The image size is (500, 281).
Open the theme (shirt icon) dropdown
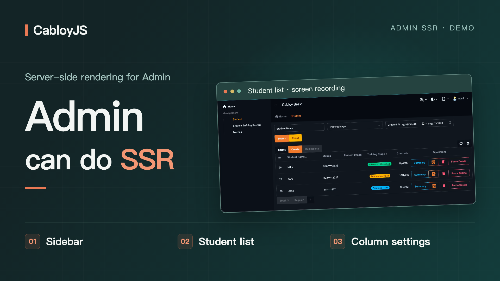click(445, 99)
